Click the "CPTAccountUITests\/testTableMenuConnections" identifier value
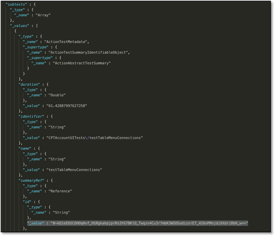This screenshot has height=236, width=275. (92, 138)
